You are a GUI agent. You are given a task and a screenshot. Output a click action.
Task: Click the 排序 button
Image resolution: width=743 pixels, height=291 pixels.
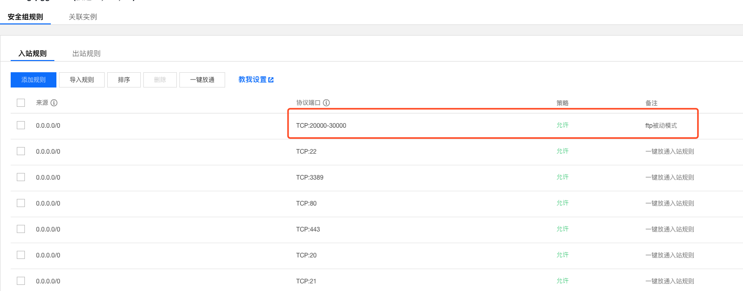[124, 80]
